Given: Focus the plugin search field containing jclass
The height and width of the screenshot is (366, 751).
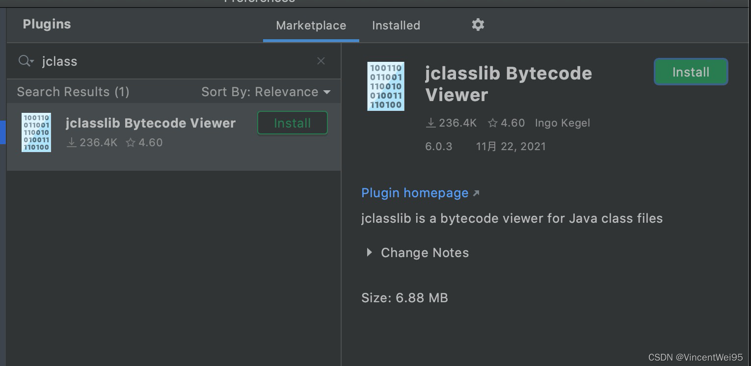Looking at the screenshot, I should pyautogui.click(x=174, y=61).
